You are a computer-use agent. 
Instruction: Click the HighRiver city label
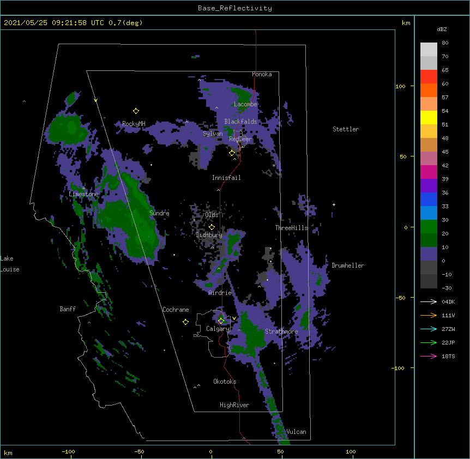coord(234,405)
